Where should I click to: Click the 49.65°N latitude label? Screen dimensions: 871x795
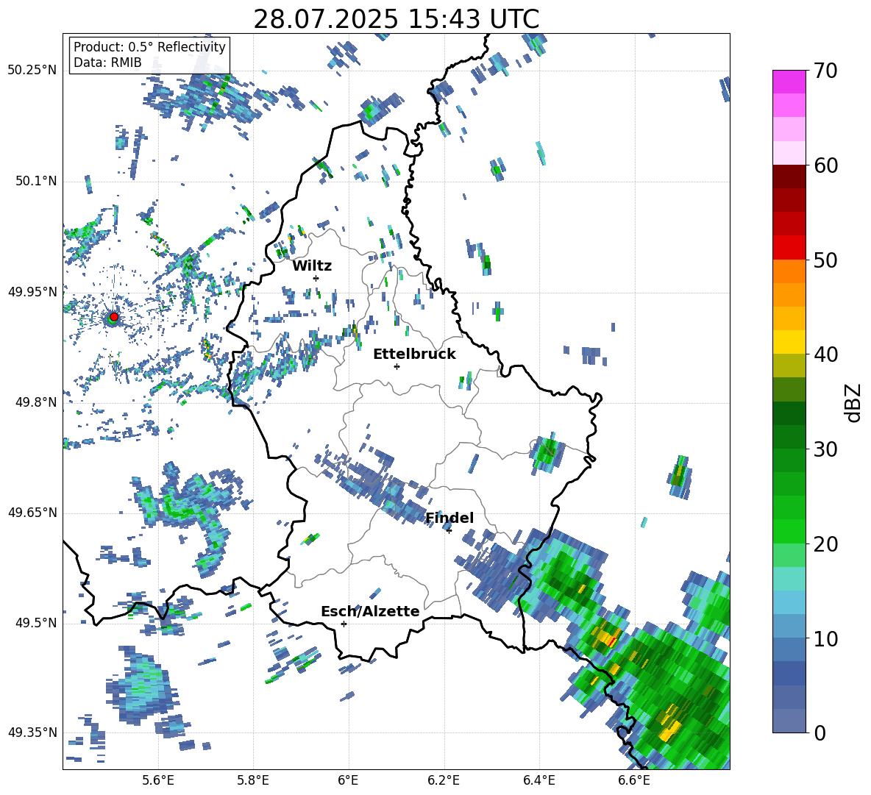pyautogui.click(x=32, y=513)
